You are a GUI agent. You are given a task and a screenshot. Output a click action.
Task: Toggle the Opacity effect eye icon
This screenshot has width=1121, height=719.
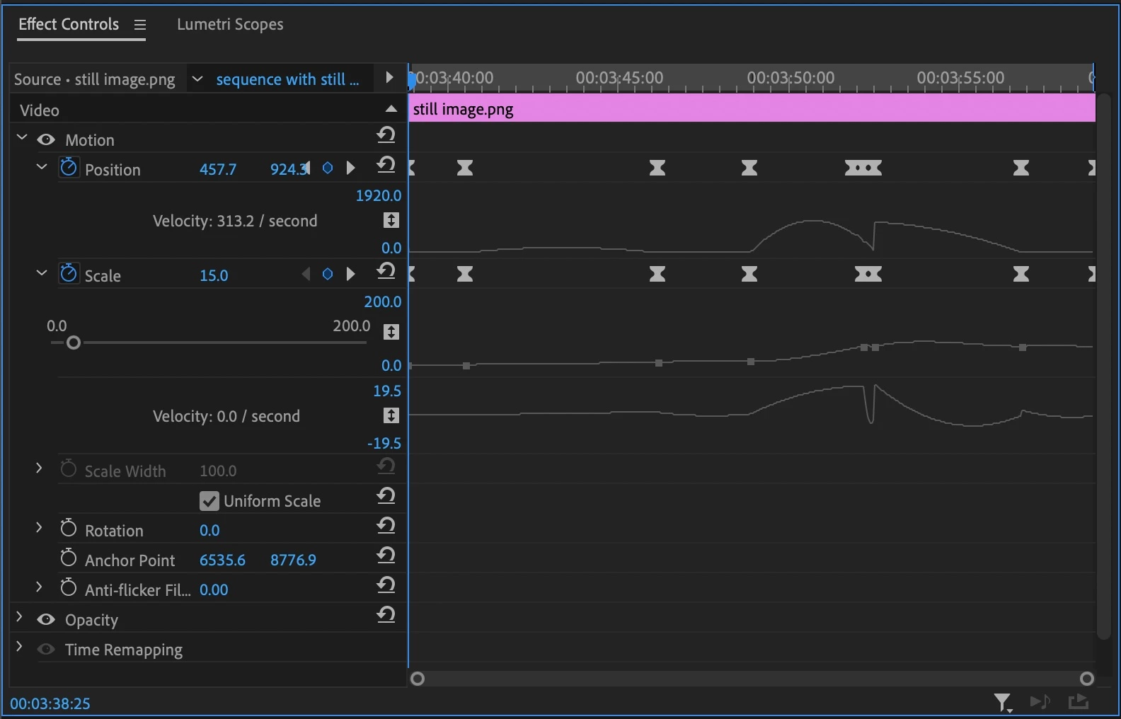tap(46, 619)
